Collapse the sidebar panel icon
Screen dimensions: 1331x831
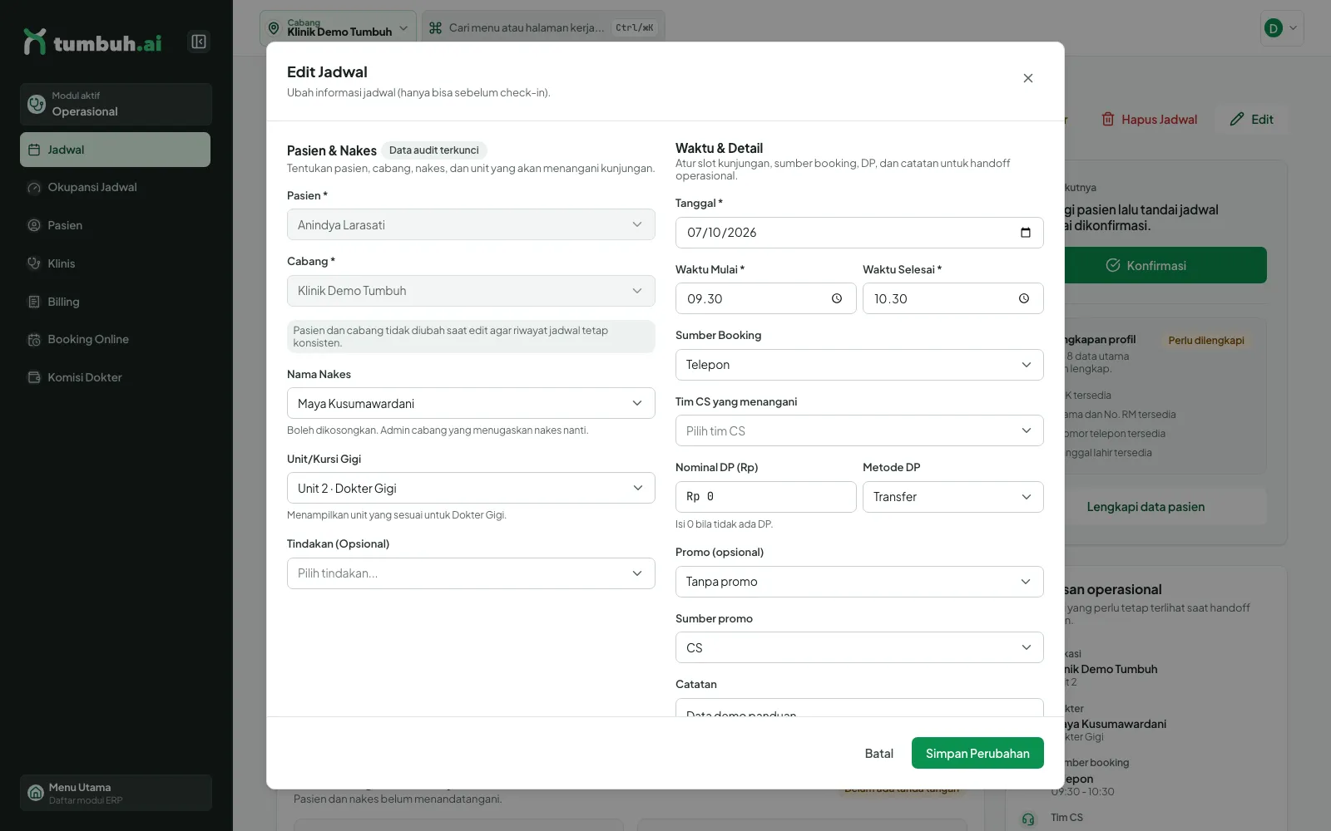(x=199, y=42)
